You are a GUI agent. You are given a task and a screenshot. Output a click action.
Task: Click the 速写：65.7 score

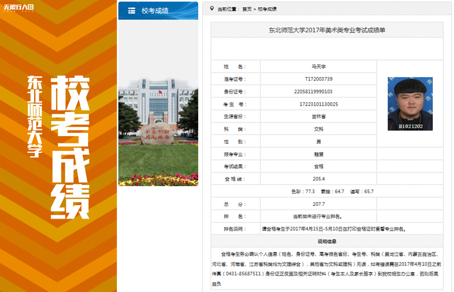pyautogui.click(x=362, y=192)
